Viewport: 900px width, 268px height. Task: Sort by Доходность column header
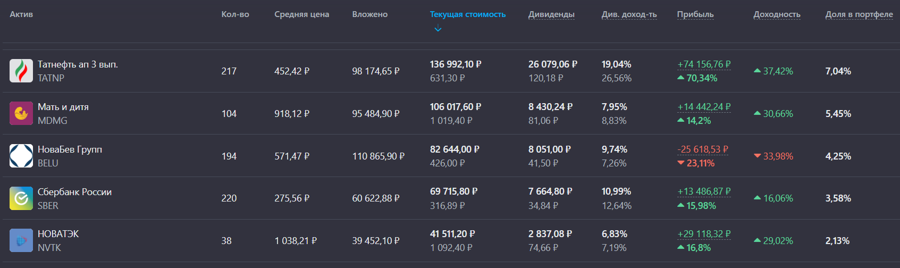click(777, 14)
